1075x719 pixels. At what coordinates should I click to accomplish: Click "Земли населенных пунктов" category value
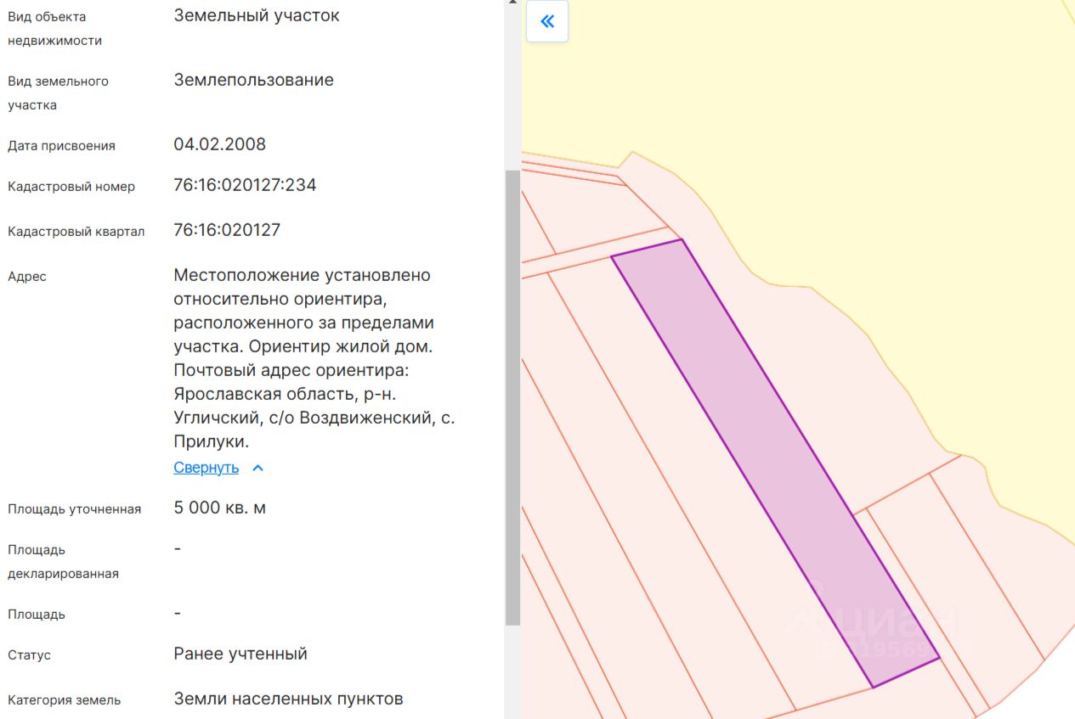pos(289,699)
